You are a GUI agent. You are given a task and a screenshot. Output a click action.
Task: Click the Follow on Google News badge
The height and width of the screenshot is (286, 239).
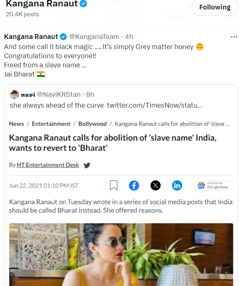(213, 185)
